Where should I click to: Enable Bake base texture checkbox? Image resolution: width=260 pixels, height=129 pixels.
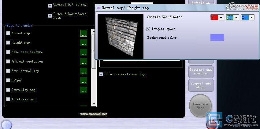click(x=8, y=52)
